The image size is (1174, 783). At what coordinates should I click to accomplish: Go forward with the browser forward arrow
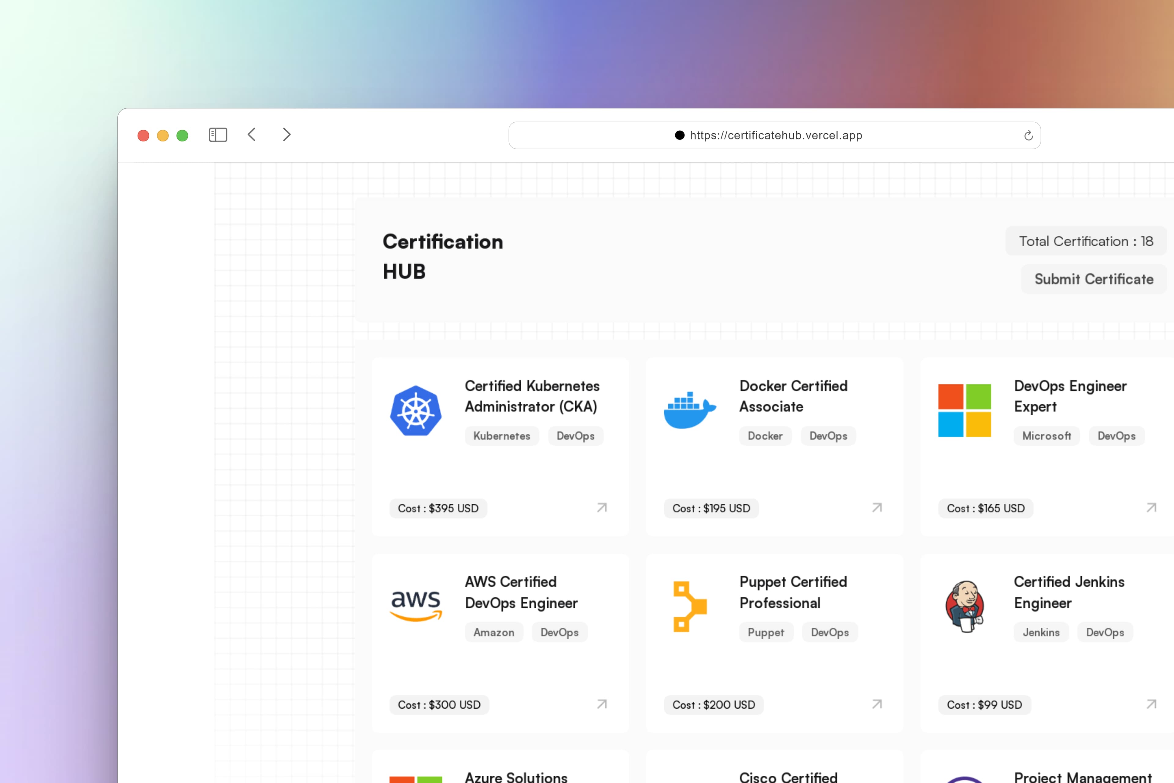pos(286,135)
